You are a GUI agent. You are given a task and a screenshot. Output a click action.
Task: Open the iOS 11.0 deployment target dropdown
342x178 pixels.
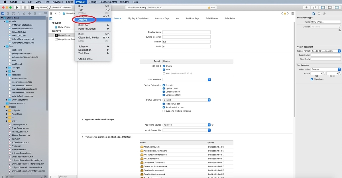pos(157,66)
